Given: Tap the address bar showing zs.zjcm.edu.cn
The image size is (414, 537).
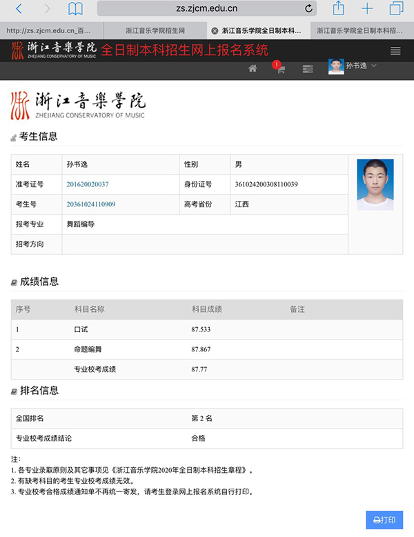Looking at the screenshot, I should coord(207,8).
